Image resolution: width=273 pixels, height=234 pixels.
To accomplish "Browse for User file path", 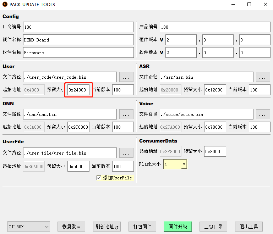I will tap(126, 77).
